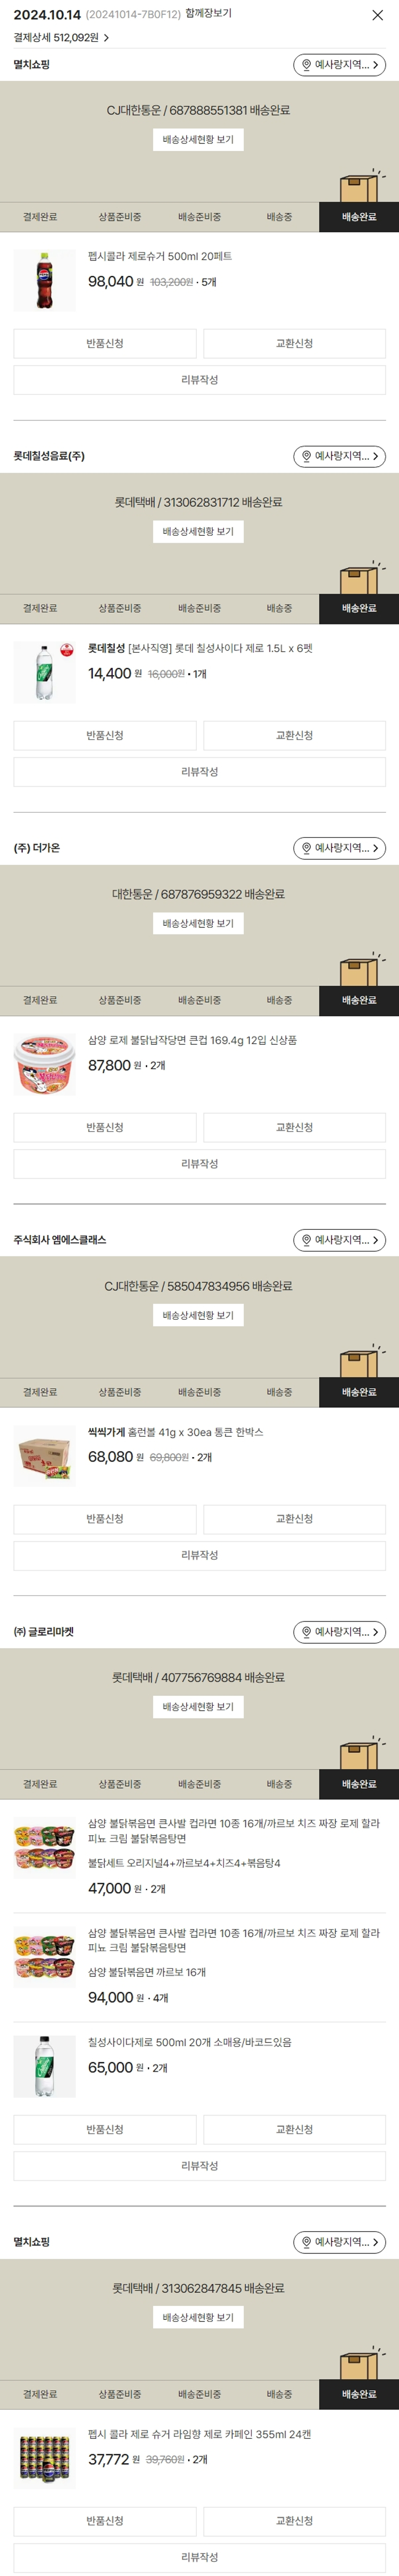This screenshot has height=2576, width=399.
Task: Open 씩씩가게 홈런볼 box thumbnail
Action: [x=45, y=1457]
